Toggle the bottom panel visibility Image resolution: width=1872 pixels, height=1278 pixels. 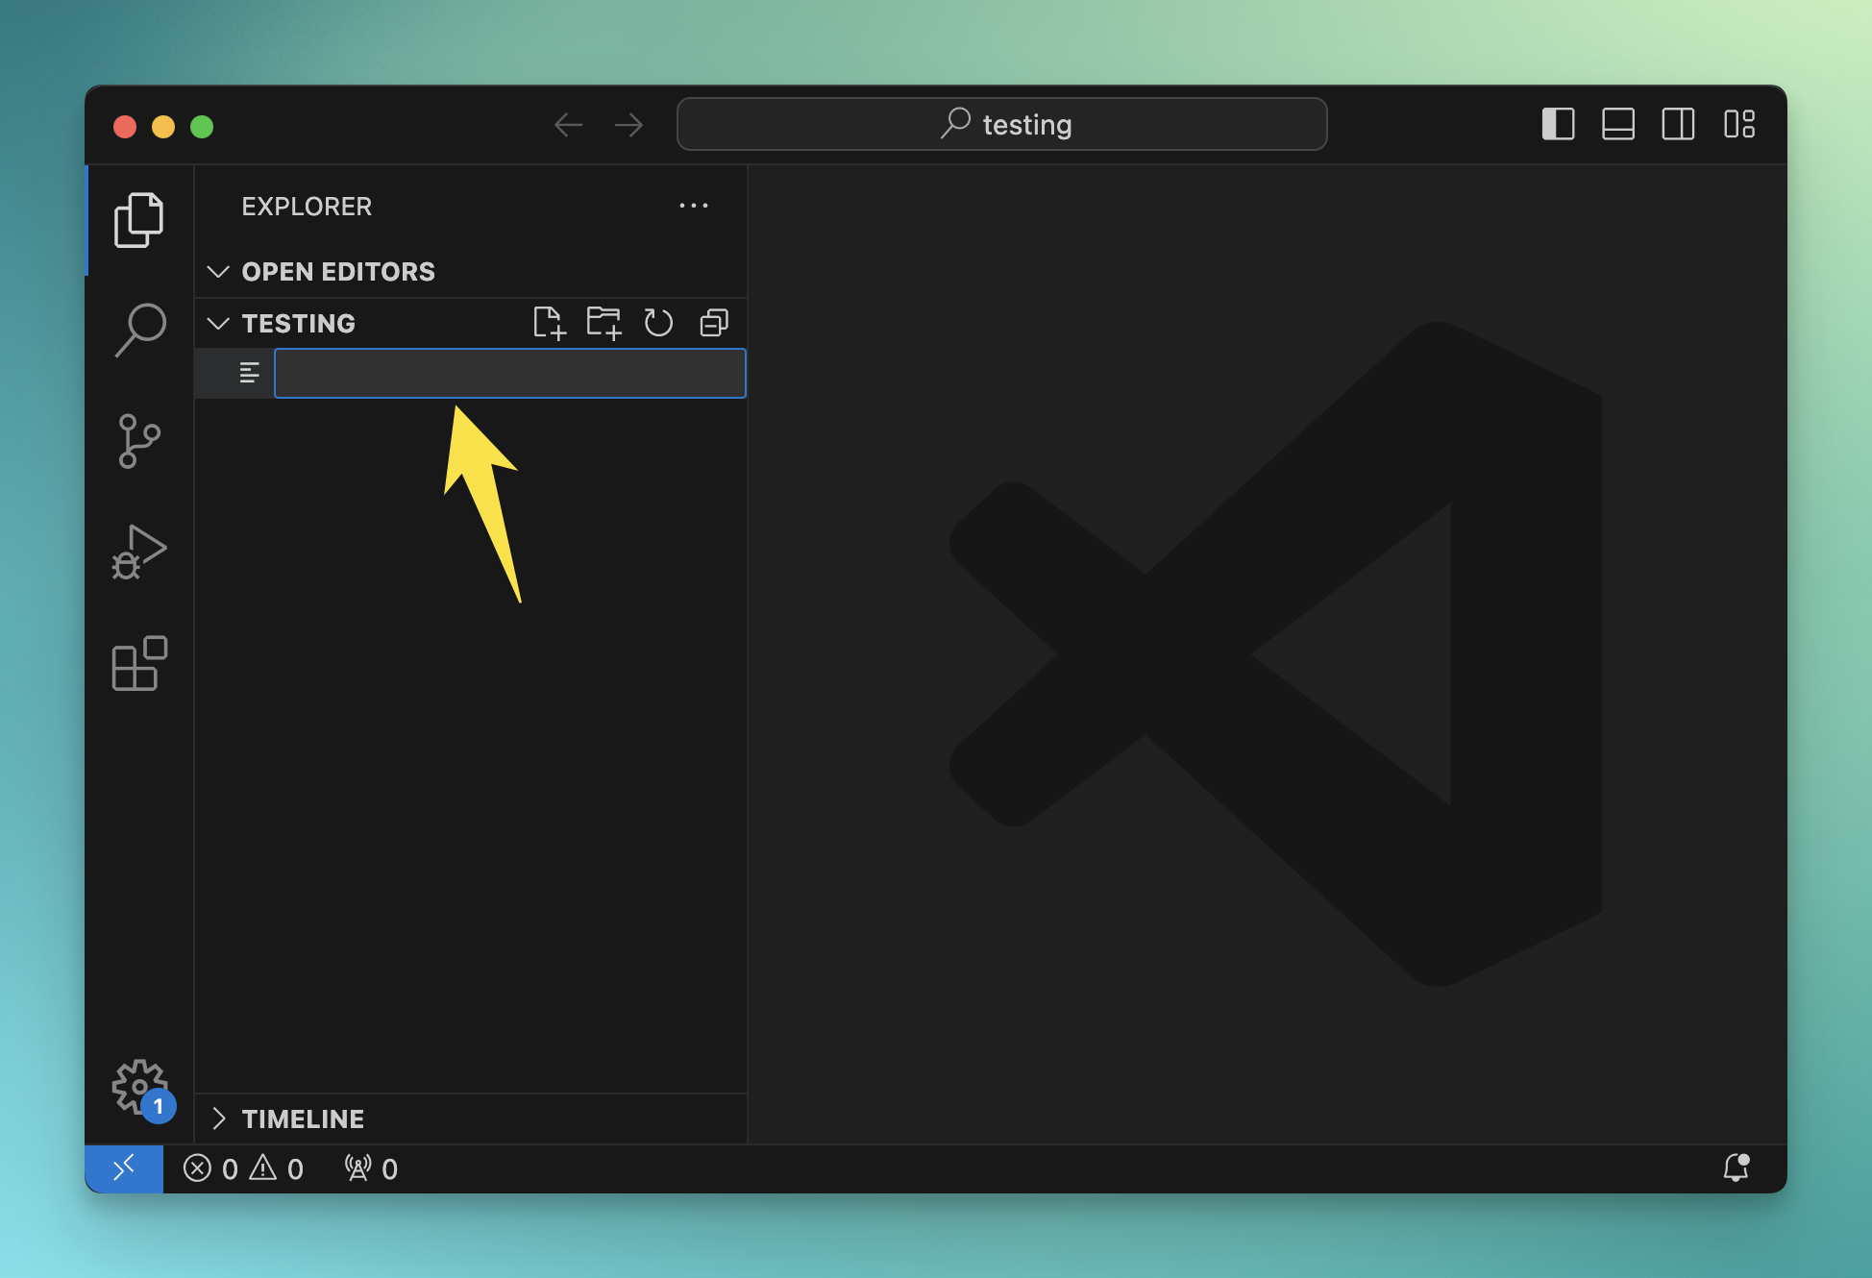pyautogui.click(x=1618, y=124)
